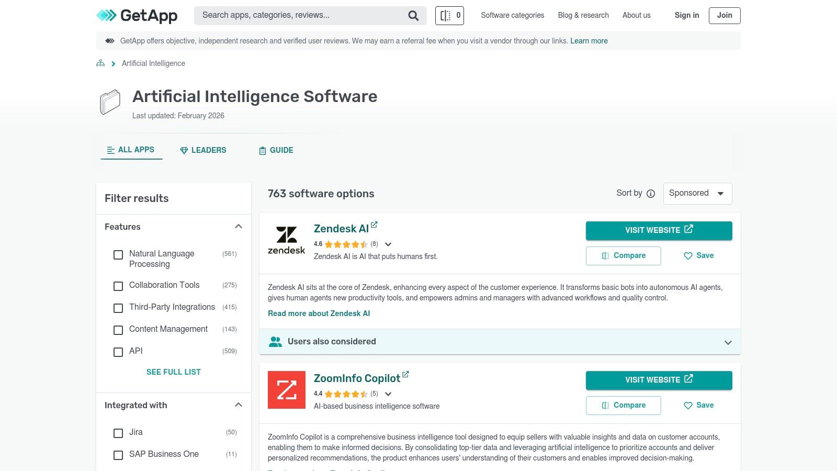Collapse the Features filter section
Image resolution: width=837 pixels, height=471 pixels.
coord(239,227)
